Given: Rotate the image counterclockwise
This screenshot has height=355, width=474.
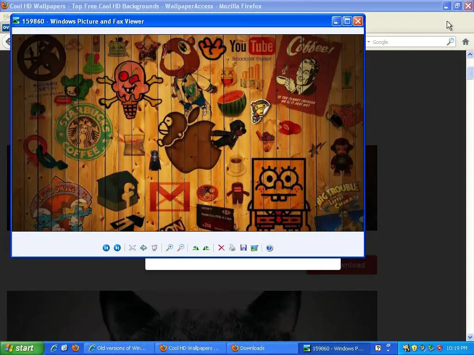Looking at the screenshot, I should click(x=206, y=248).
